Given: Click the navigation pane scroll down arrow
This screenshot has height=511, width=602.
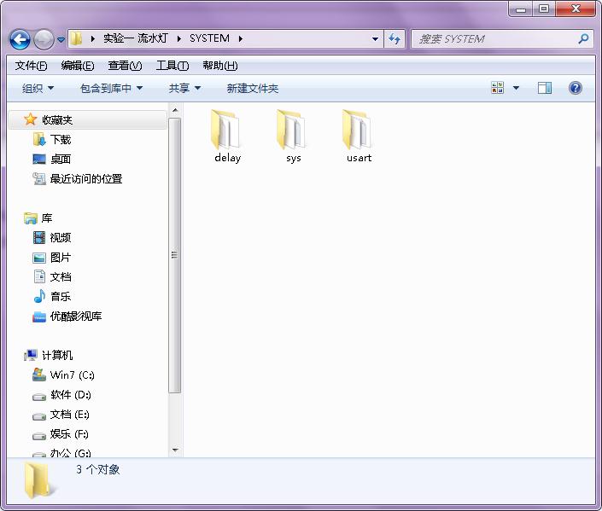Looking at the screenshot, I should (175, 450).
